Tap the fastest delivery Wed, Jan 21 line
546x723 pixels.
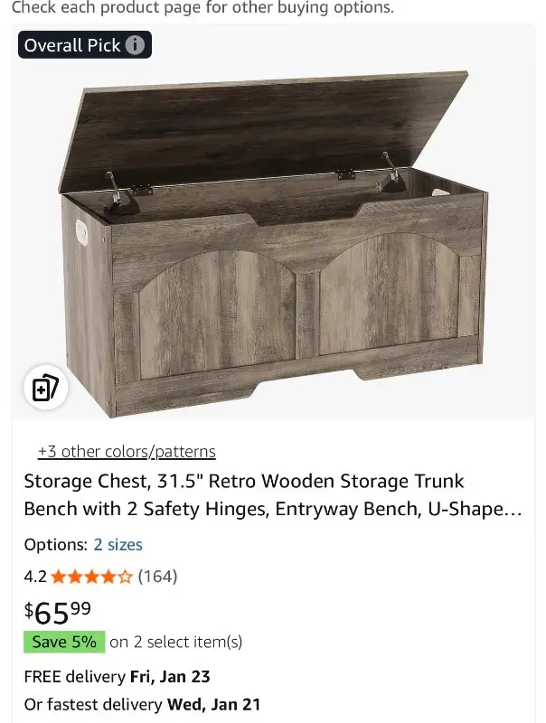(142, 704)
